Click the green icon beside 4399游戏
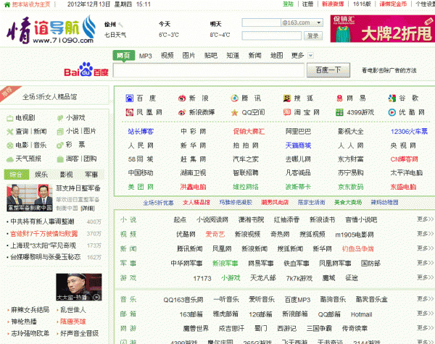This screenshot has height=344, width=435. click(339, 112)
